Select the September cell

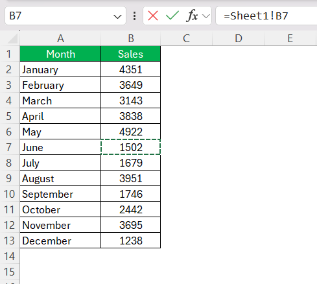point(60,194)
